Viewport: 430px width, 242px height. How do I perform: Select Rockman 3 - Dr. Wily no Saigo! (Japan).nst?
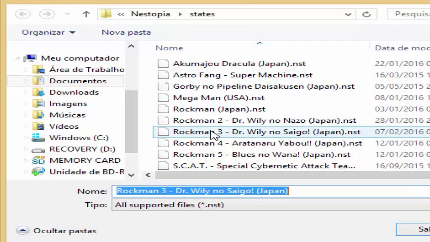coord(267,132)
